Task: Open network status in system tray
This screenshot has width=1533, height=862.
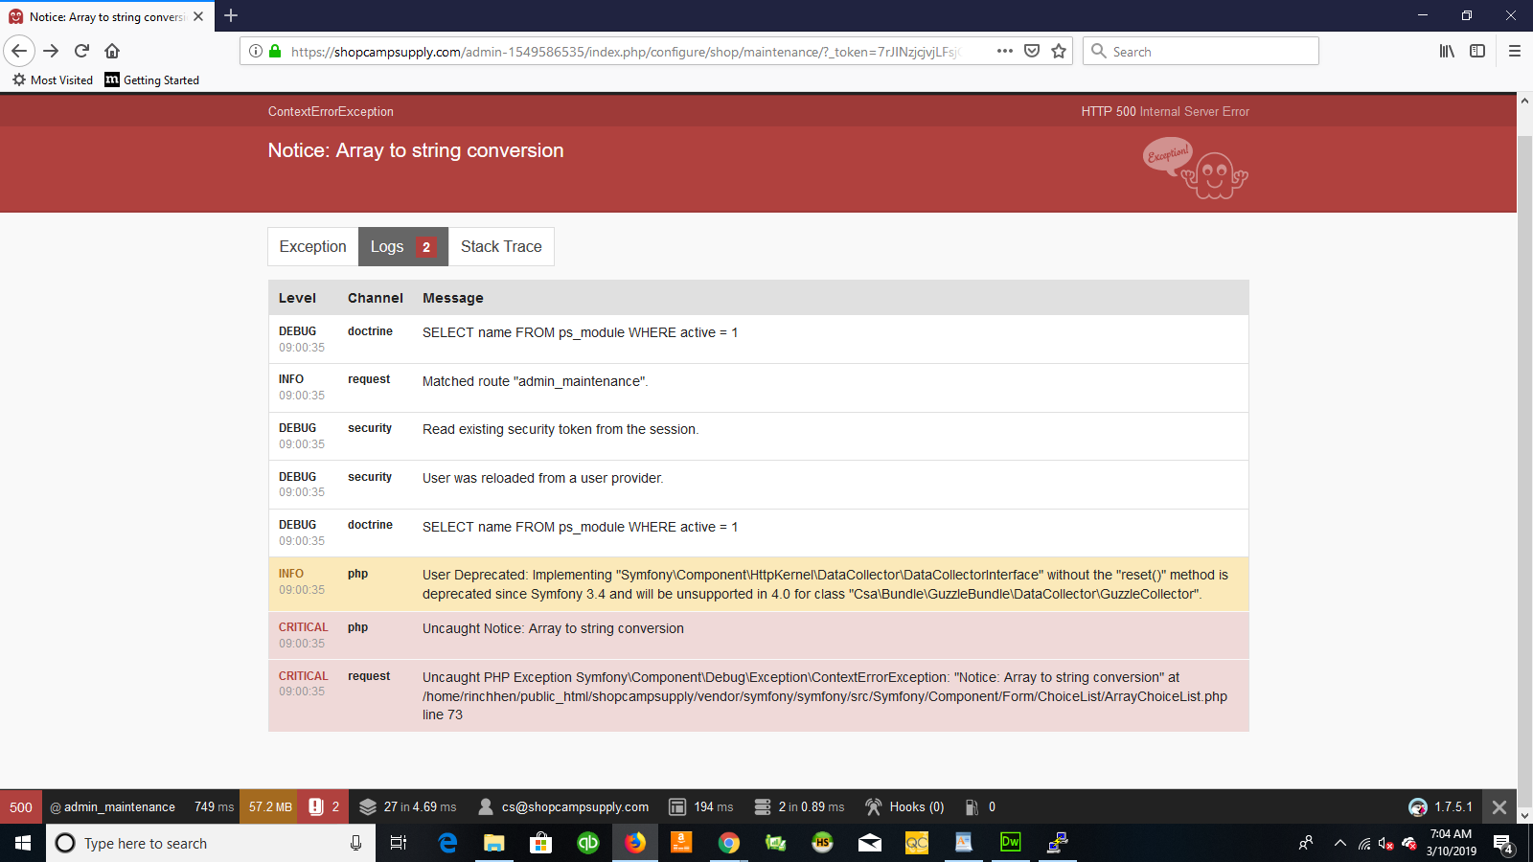Action: (x=1363, y=843)
